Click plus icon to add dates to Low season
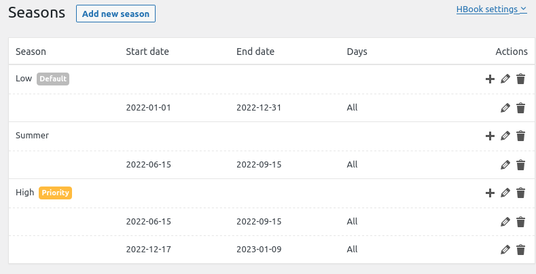This screenshot has width=536, height=274. coord(490,79)
